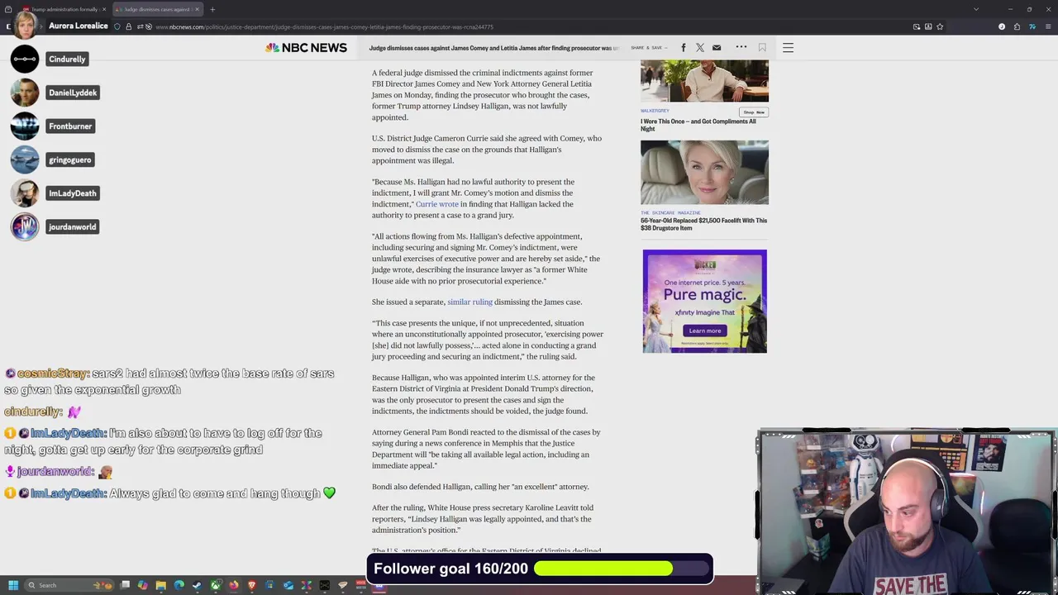This screenshot has width=1058, height=595.
Task: Open the similar ruling link
Action: point(469,302)
